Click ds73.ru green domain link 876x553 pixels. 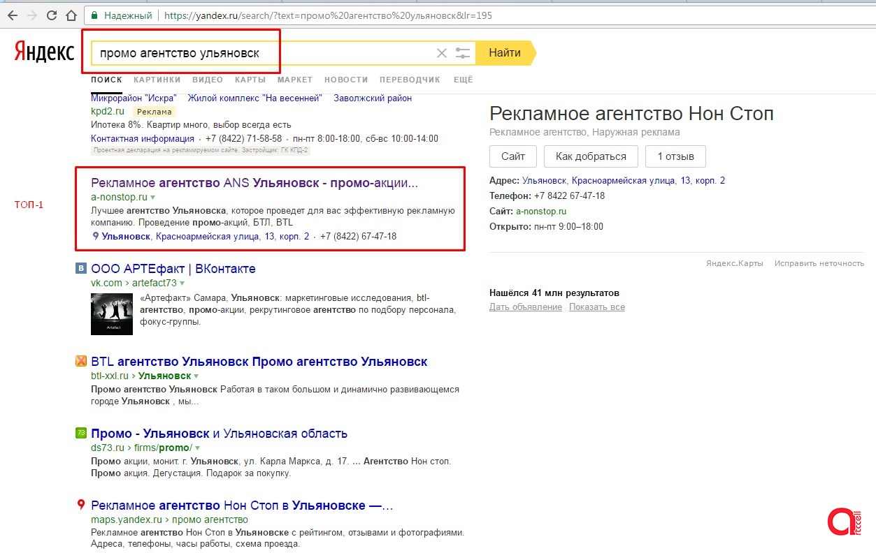(108, 448)
